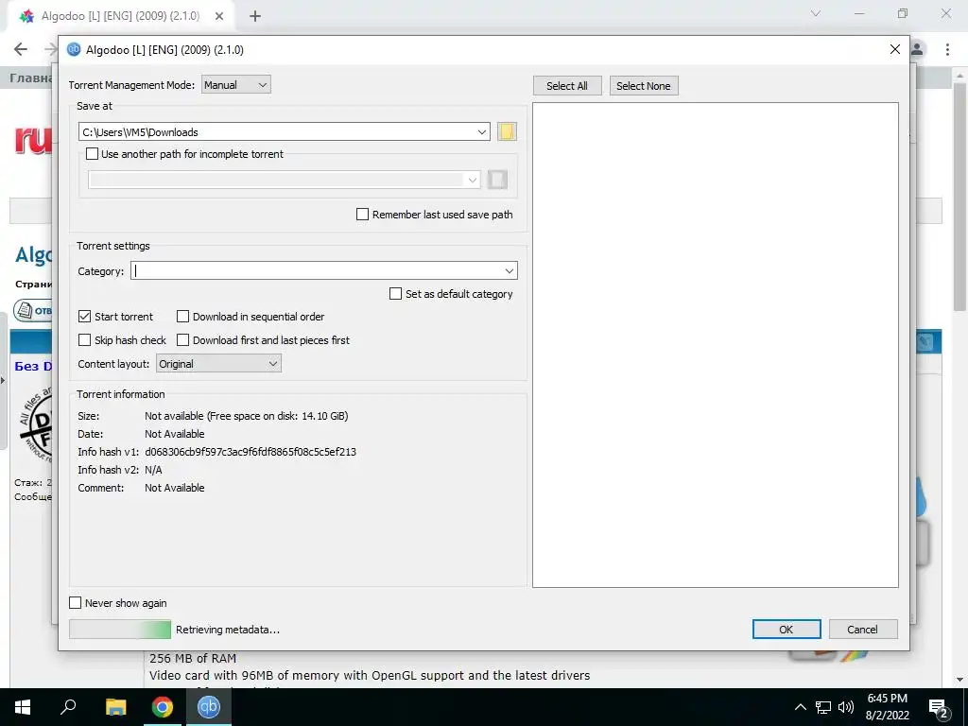Open the Content layout dropdown
Screen dimensions: 968x726
[218, 364]
